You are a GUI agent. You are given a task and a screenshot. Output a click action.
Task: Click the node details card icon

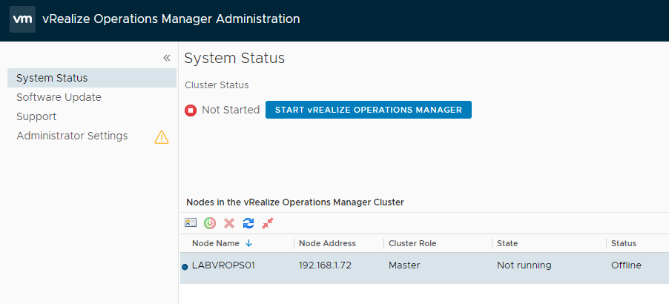191,222
